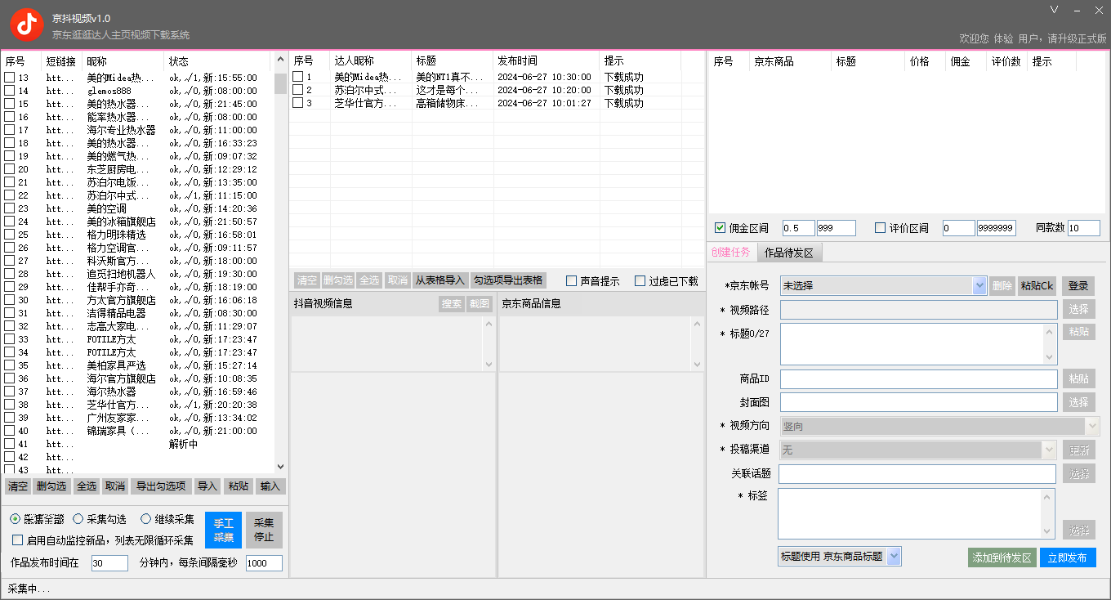
Task: Click the 京抖视频 app logo icon
Action: click(27, 25)
